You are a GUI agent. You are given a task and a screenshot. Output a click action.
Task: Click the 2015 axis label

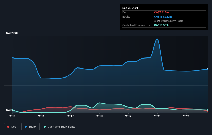tap(12, 116)
